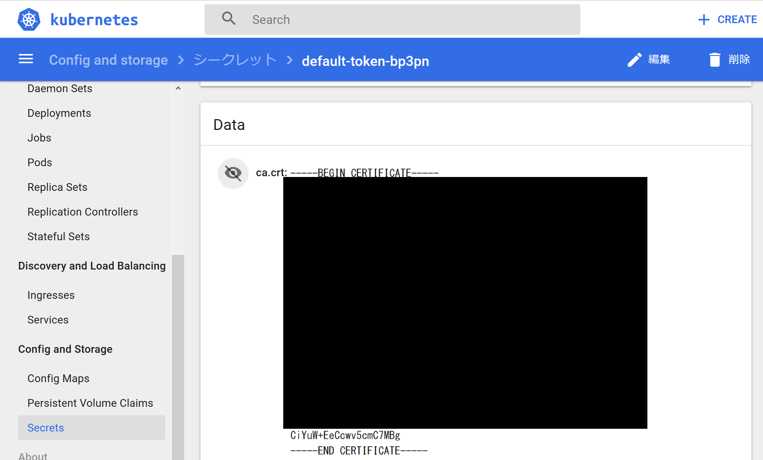Click the Kubernetes helm logo
This screenshot has height=460, width=763.
pos(29,19)
